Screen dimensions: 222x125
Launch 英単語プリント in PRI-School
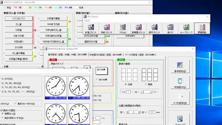pyautogui.click(x=138, y=28)
